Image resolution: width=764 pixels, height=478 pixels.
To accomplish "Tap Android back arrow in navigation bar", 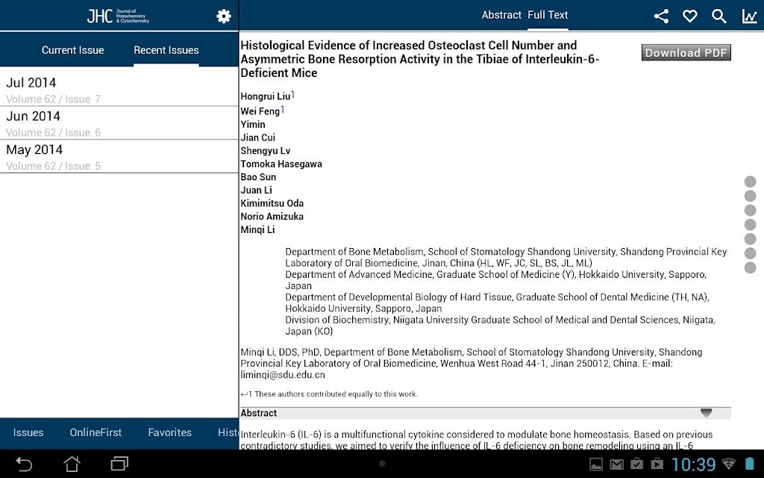I will (23, 464).
